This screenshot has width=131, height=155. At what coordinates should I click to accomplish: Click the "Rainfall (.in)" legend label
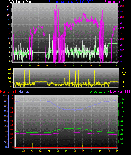[8, 92]
